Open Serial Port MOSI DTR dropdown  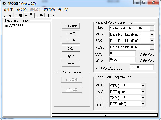coord(143,92)
